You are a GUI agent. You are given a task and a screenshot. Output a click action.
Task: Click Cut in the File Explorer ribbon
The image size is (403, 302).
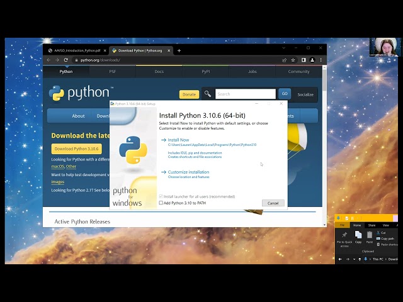point(381,233)
